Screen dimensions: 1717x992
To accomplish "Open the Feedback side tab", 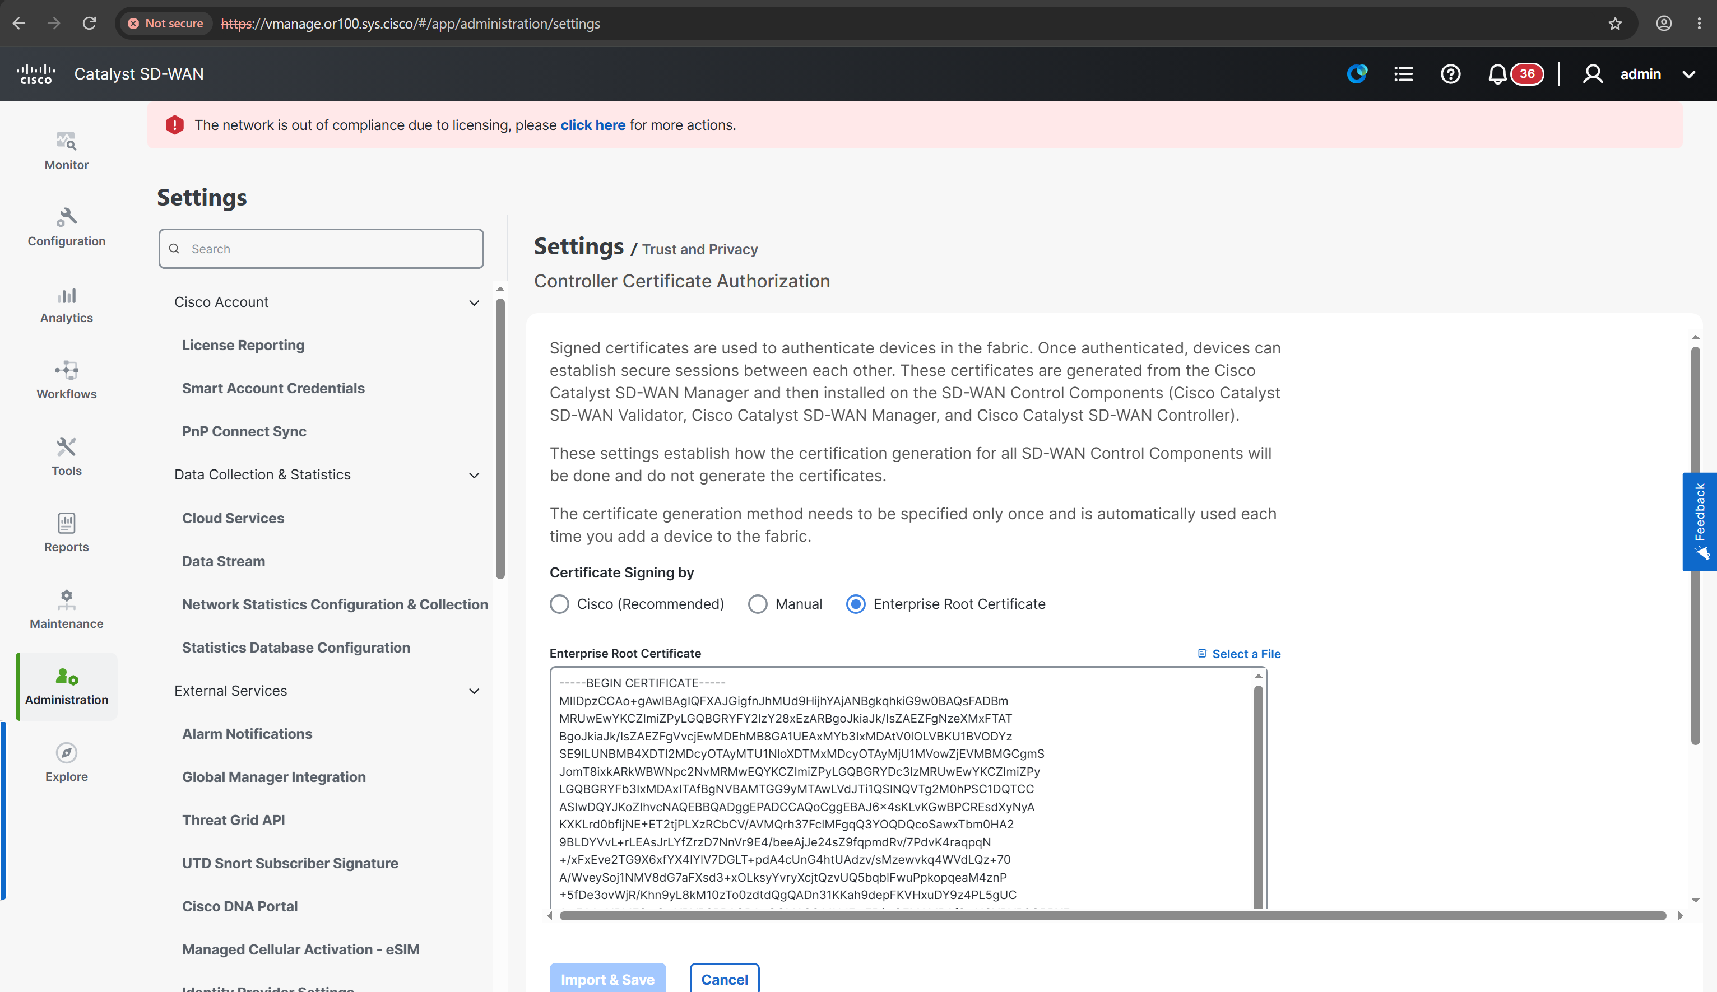I will pos(1699,521).
